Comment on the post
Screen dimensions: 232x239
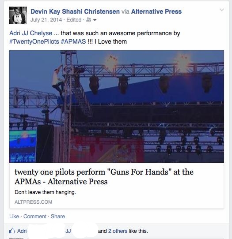point(35,216)
